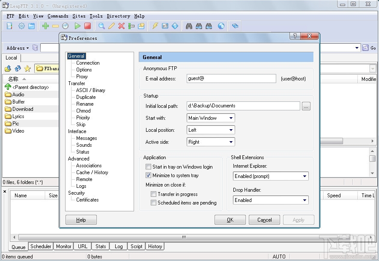
Task: Select Certificates in preferences tree
Action: pos(87,200)
